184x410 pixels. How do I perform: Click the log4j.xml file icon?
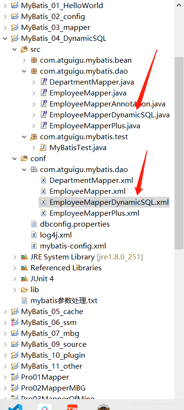(x=34, y=235)
